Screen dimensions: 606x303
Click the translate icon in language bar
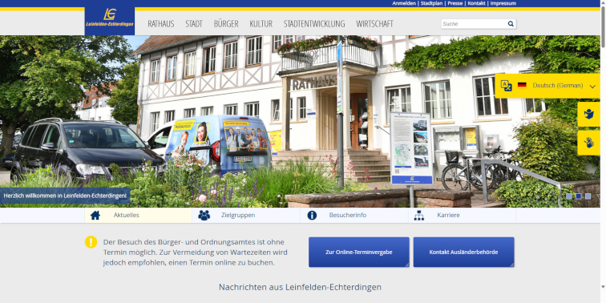point(507,86)
